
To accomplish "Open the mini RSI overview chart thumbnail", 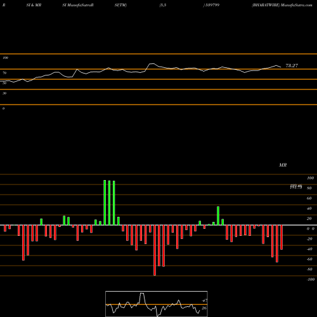I will point(157,304).
